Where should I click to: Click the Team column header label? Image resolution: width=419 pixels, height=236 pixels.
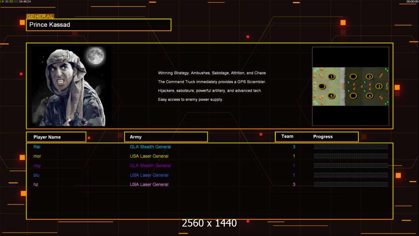tap(287, 136)
